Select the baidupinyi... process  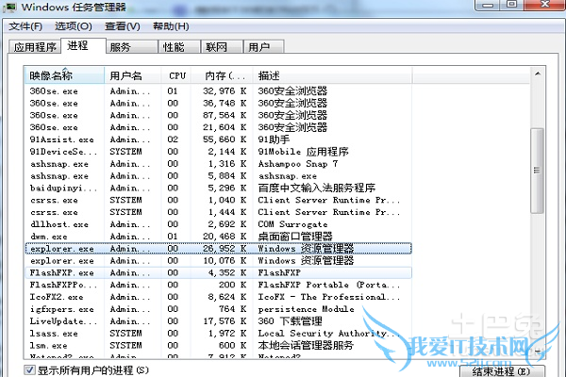(x=219, y=188)
